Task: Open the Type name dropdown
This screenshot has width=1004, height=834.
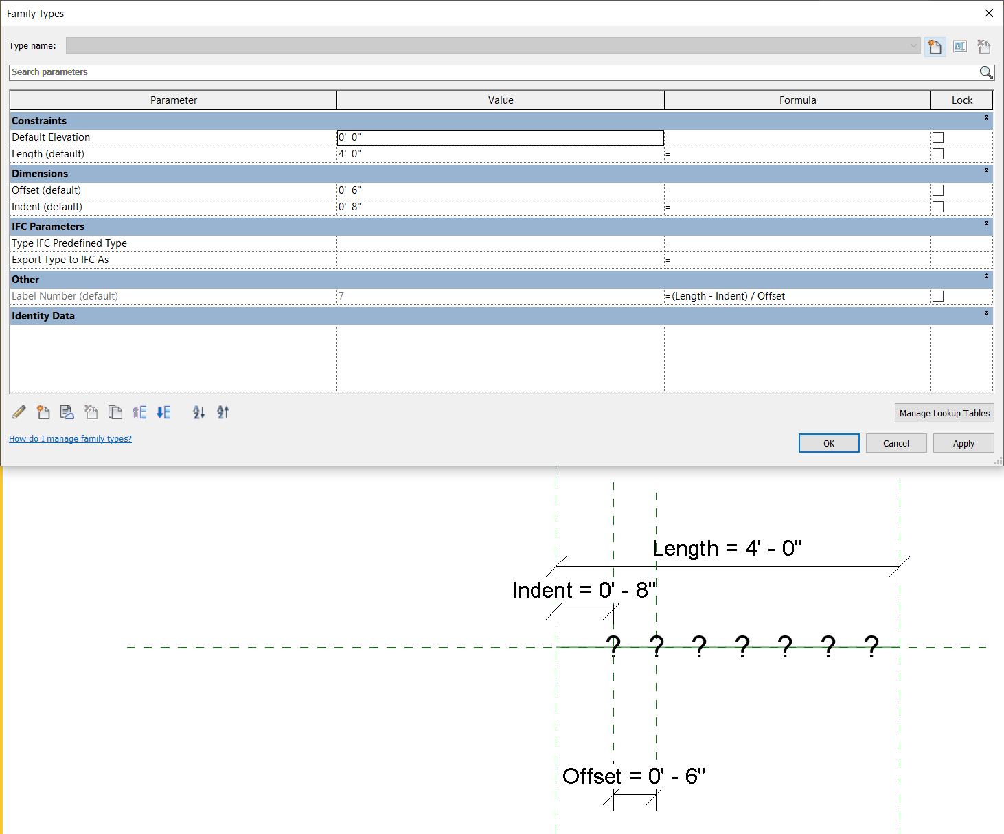Action: pos(913,45)
